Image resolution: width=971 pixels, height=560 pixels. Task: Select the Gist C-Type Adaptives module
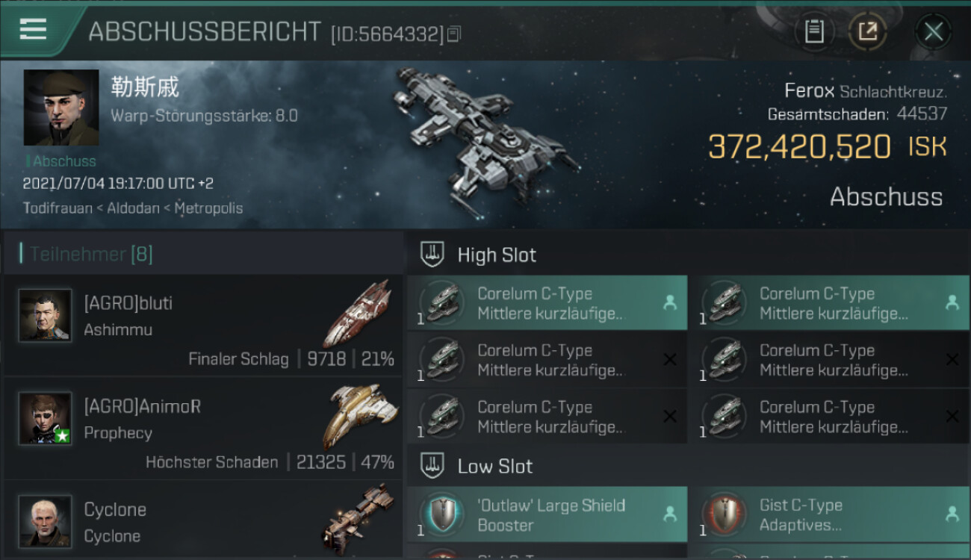[829, 514]
